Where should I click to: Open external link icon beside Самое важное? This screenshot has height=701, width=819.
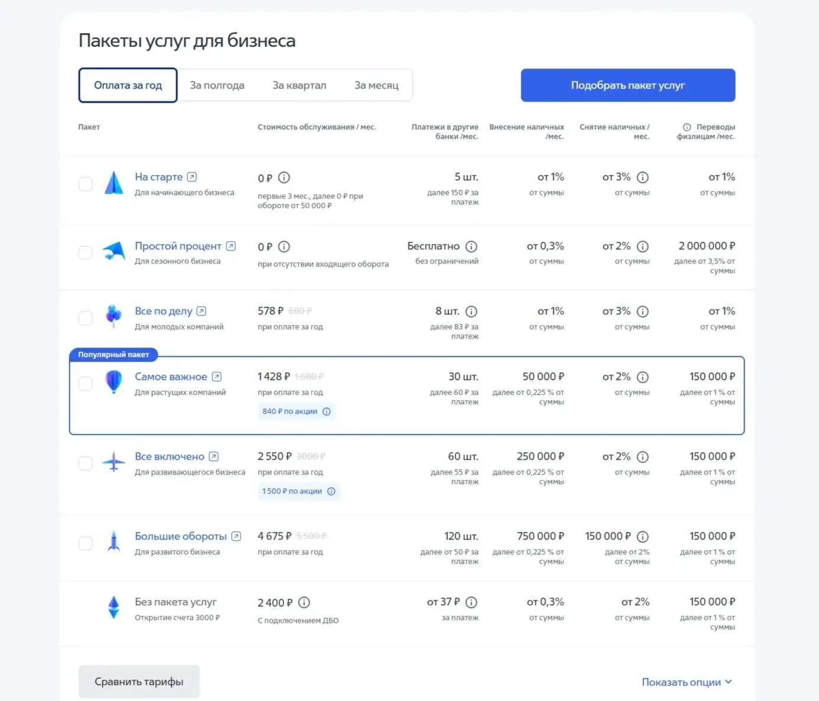coord(217,377)
